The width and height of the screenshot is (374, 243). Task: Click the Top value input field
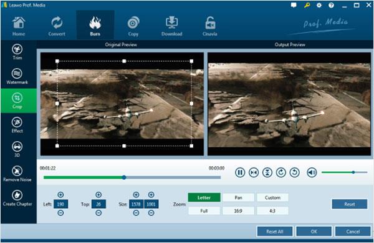click(x=98, y=204)
